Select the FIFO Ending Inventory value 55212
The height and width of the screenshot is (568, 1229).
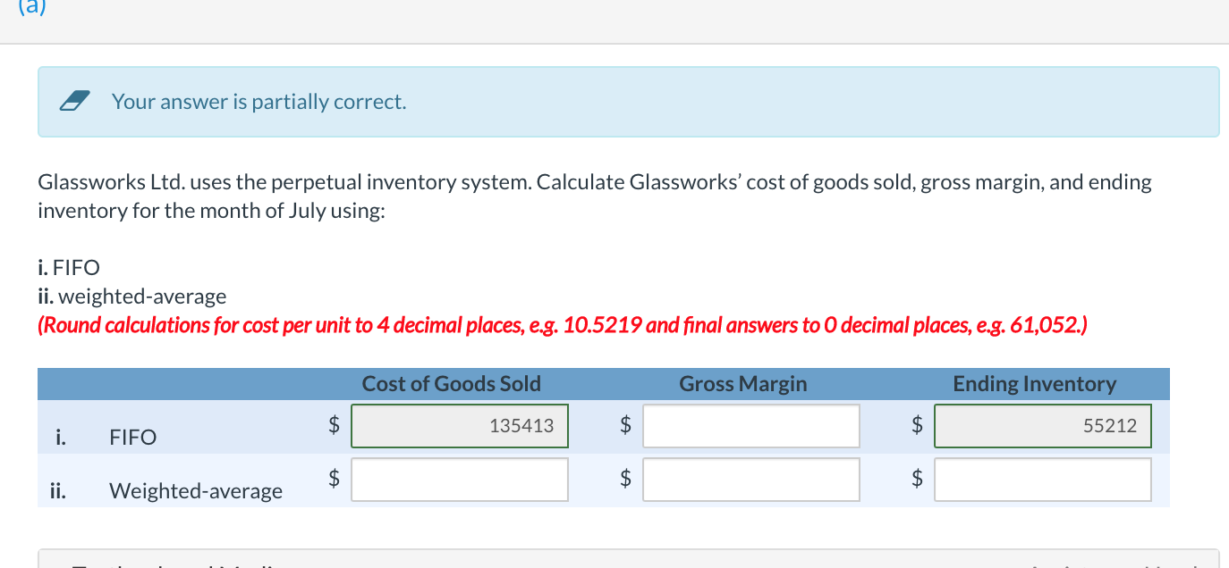click(1042, 426)
